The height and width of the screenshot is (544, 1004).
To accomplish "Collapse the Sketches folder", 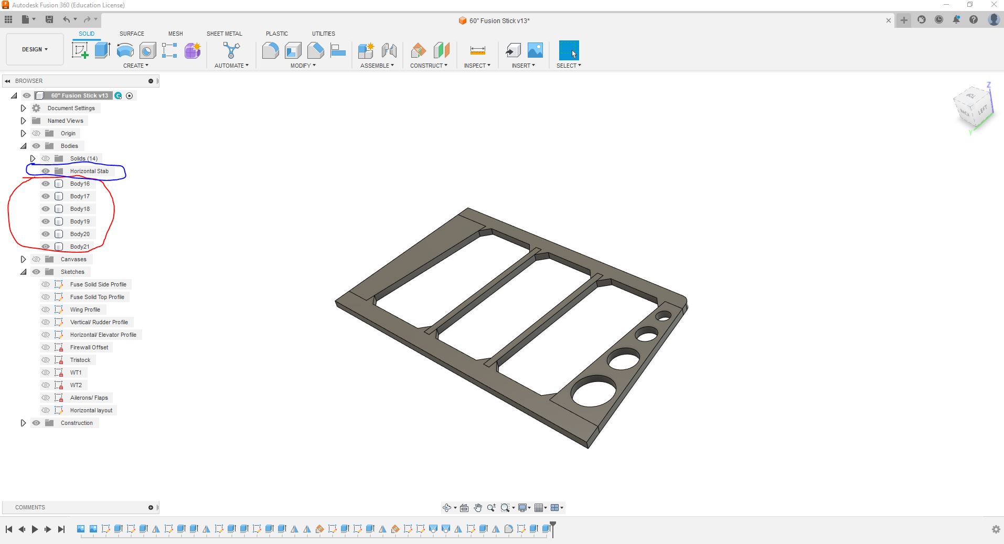I will pos(23,272).
